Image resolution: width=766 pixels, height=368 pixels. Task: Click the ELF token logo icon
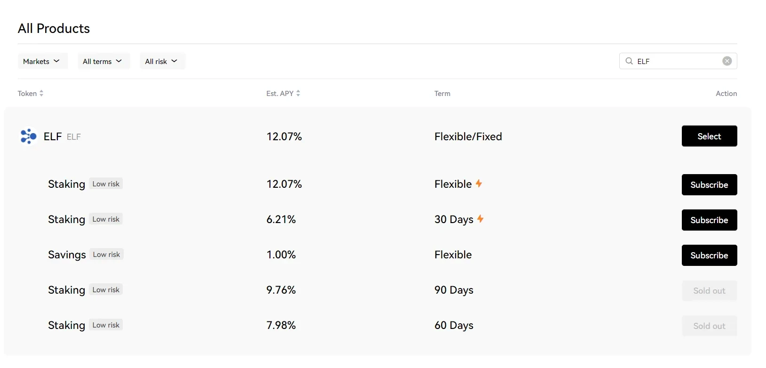(28, 136)
